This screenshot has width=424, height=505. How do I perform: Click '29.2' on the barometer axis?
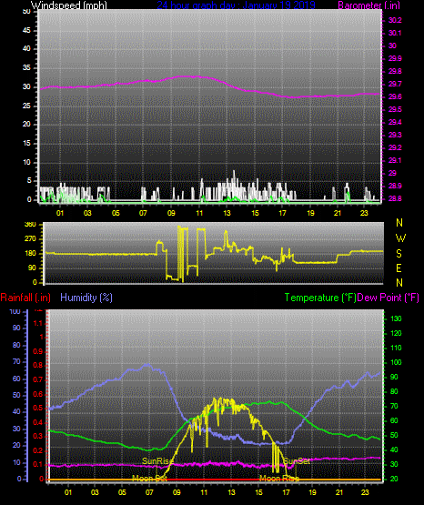(x=395, y=147)
